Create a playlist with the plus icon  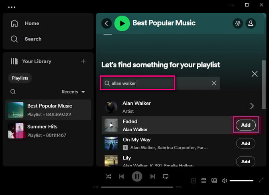click(x=83, y=61)
